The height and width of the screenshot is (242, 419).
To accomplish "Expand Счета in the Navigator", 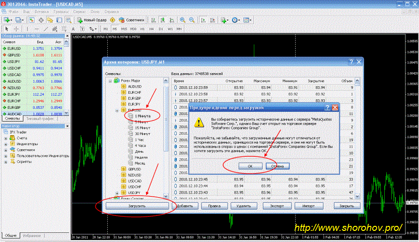I will point(6,138).
